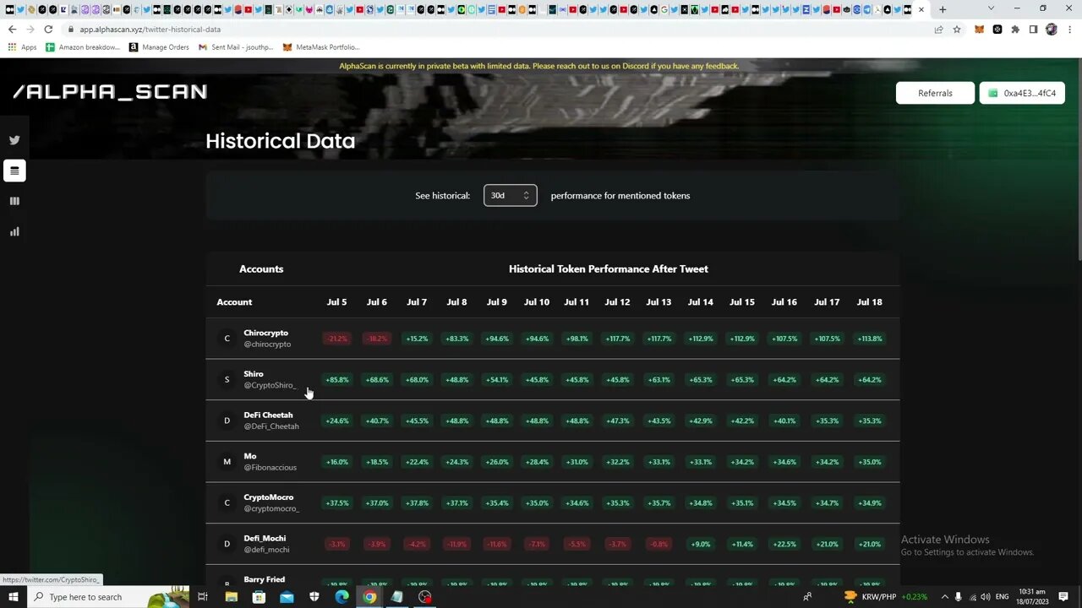The image size is (1082, 608).
Task: Click Chirocrypto's -21.2% Jul 5 cell
Action: pos(336,339)
